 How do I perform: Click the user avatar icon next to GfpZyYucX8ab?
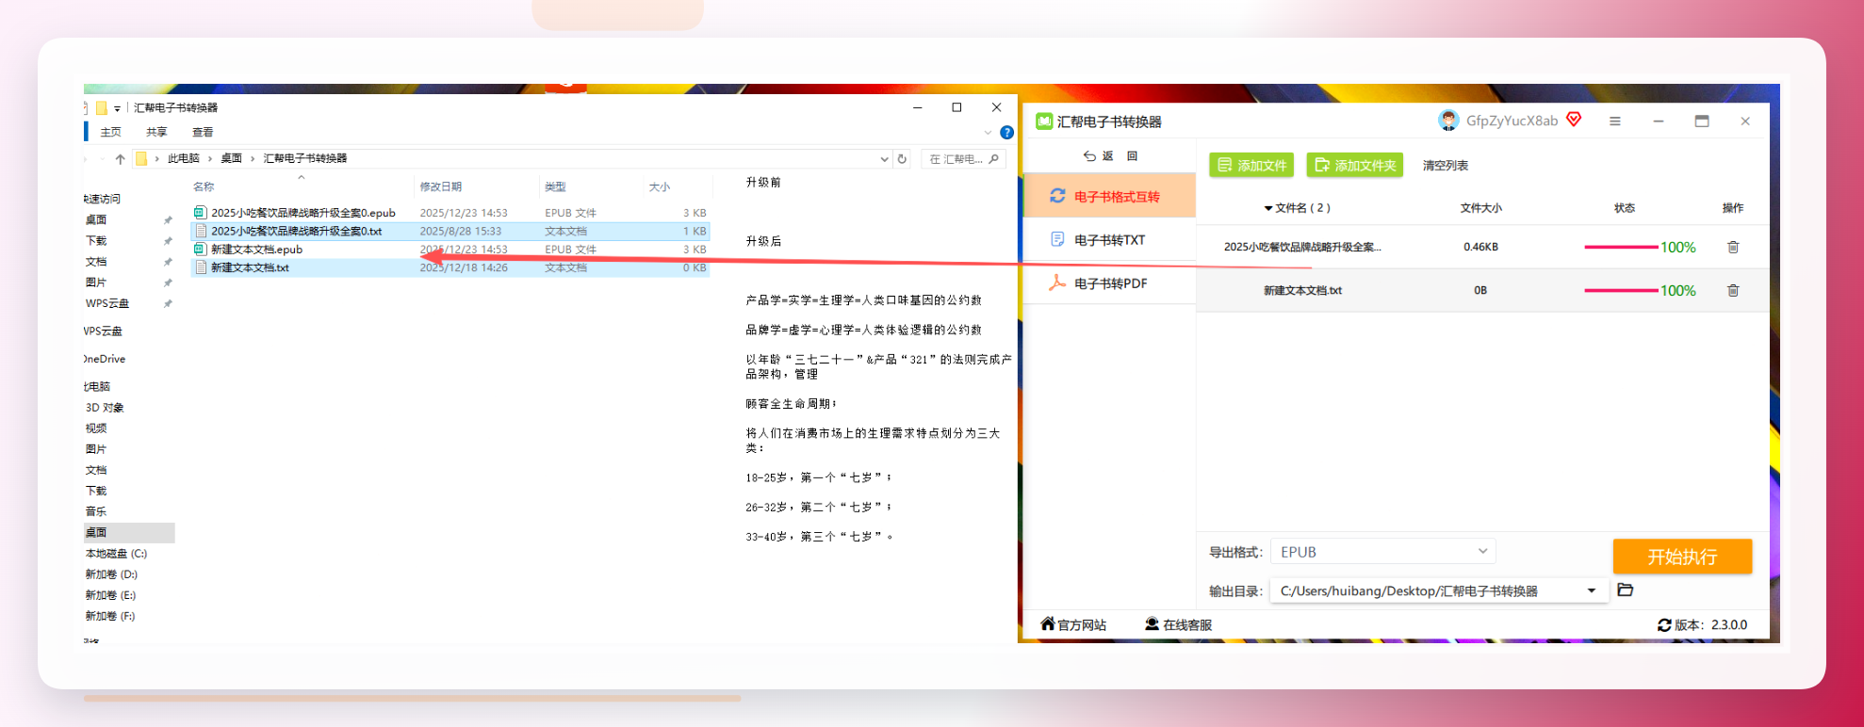point(1447,121)
